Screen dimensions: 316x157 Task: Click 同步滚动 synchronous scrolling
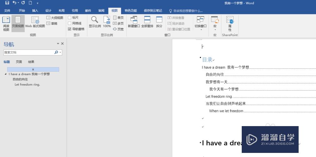[176, 24]
